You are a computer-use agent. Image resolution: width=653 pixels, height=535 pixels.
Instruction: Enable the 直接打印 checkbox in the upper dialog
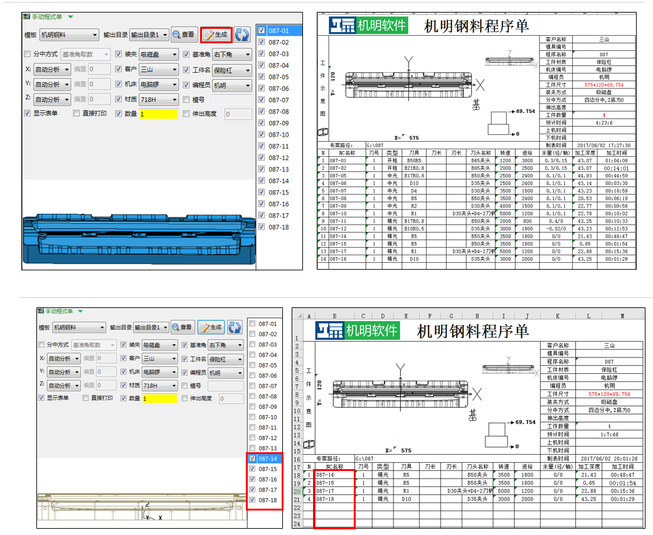coord(76,114)
